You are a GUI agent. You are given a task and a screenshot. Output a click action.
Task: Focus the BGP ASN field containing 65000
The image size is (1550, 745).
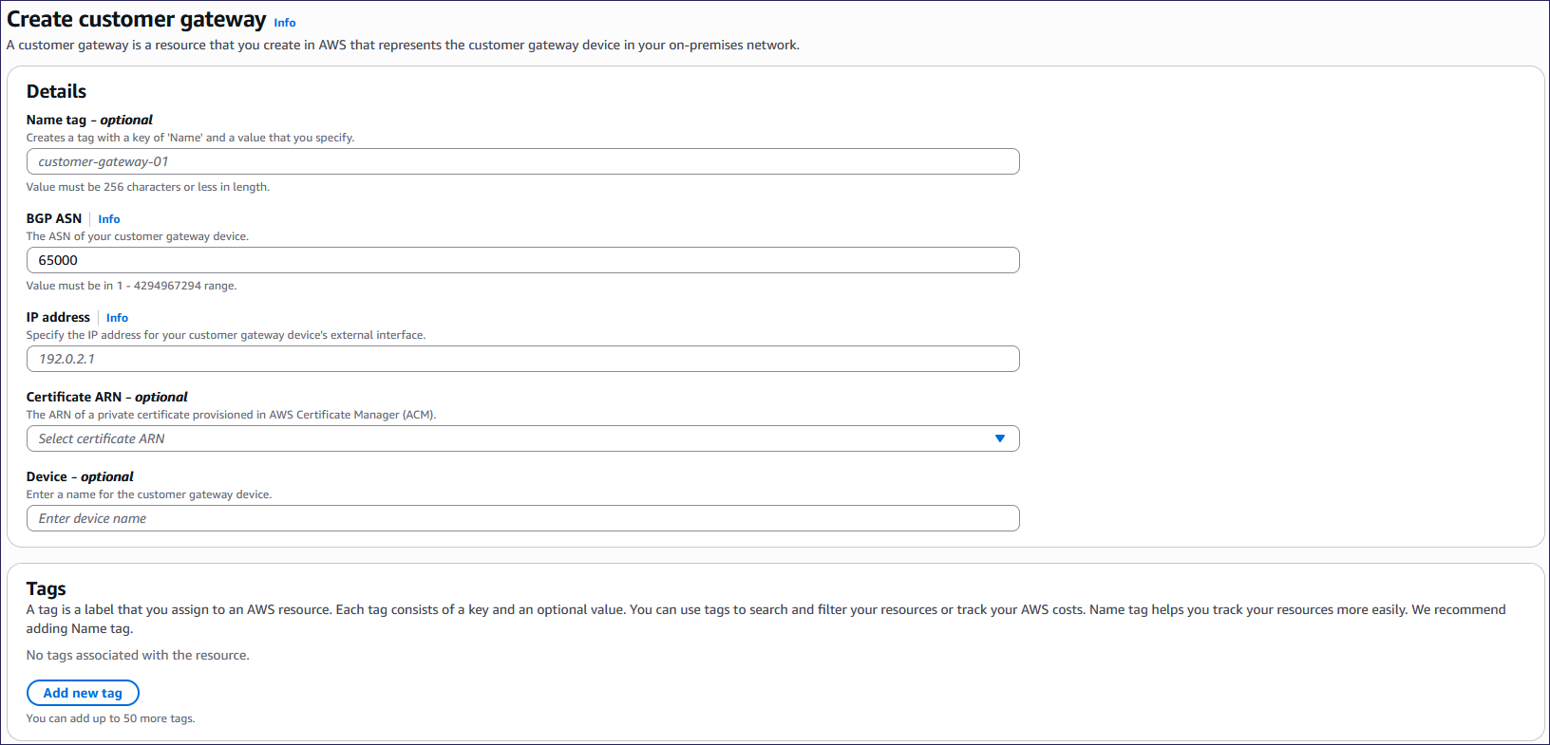click(522, 260)
